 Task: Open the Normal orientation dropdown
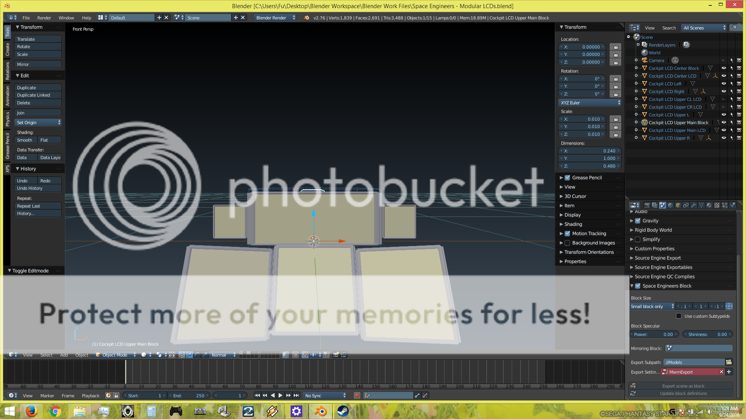tap(223, 355)
